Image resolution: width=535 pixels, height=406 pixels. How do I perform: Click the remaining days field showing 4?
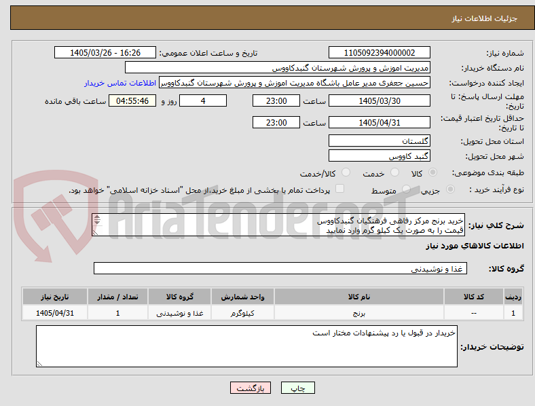click(x=203, y=101)
